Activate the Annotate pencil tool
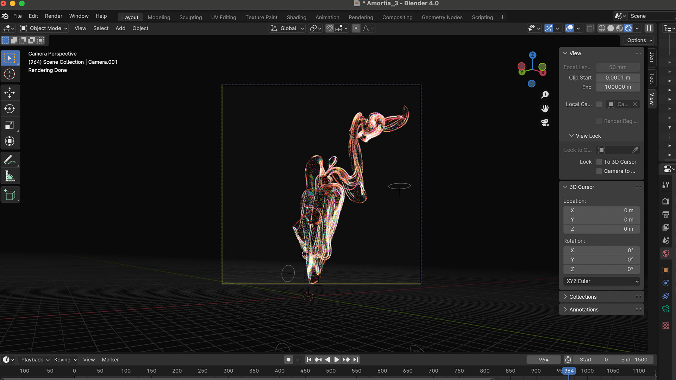Image resolution: width=676 pixels, height=380 pixels. tap(10, 160)
